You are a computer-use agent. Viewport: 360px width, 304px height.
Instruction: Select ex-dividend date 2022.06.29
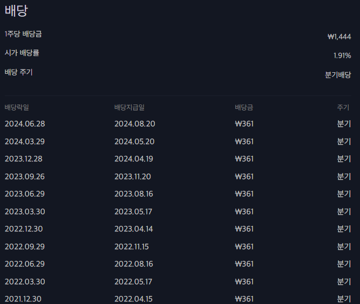[x=25, y=264]
